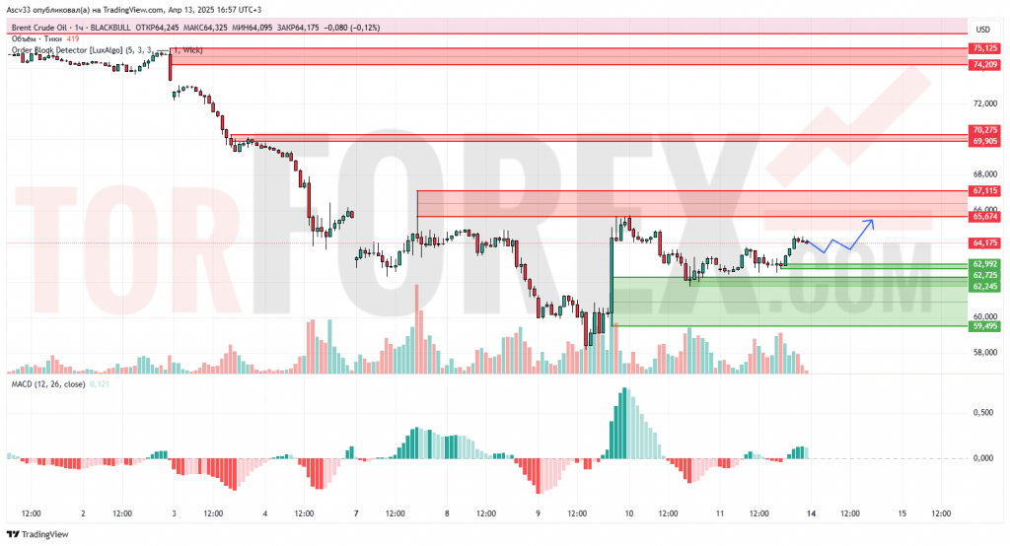The height and width of the screenshot is (546, 1010).
Task: Select the green 62,992 support label
Action: pyautogui.click(x=985, y=264)
